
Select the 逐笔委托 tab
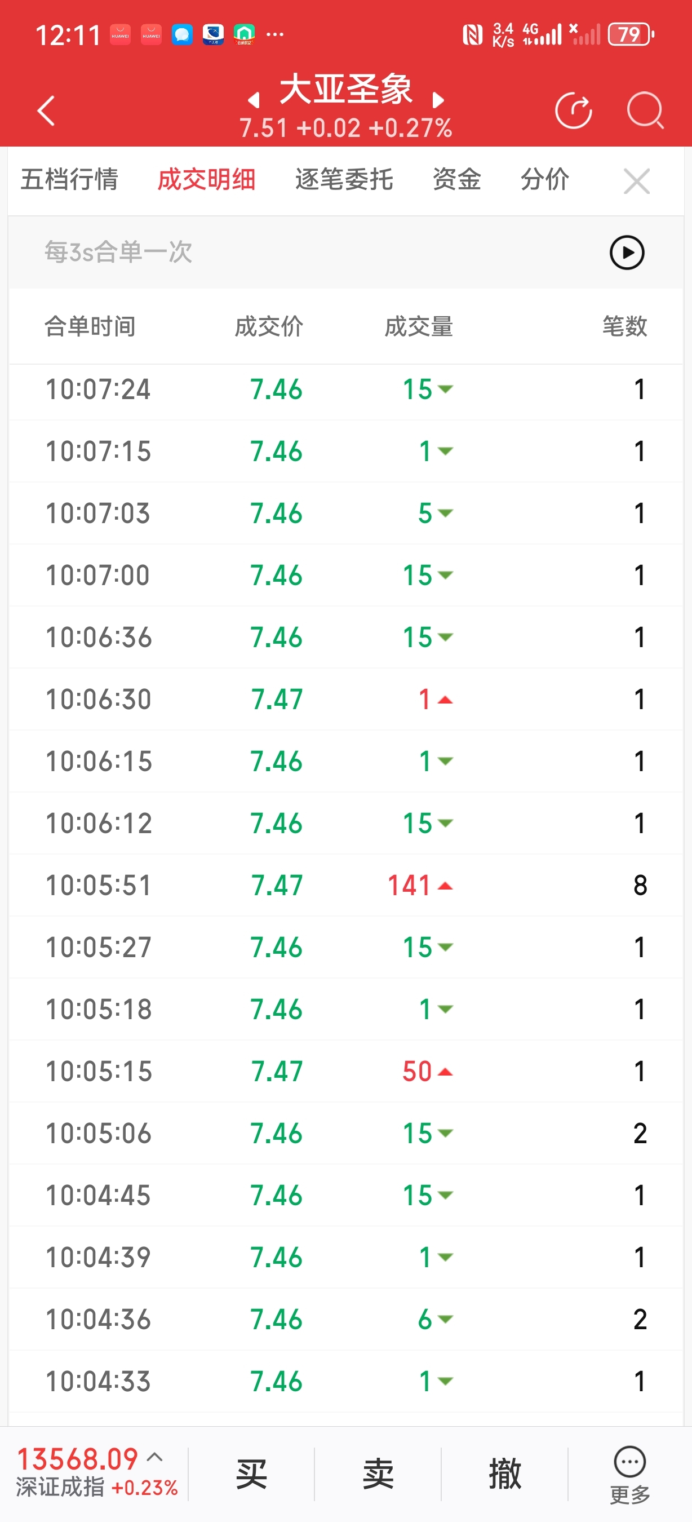(x=344, y=180)
